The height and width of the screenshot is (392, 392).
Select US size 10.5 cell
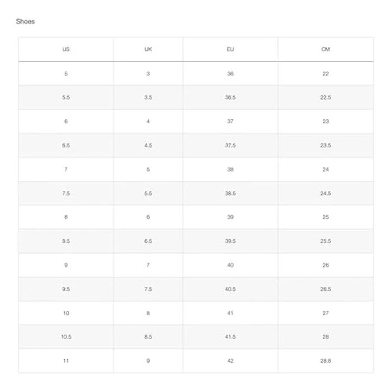(x=66, y=337)
